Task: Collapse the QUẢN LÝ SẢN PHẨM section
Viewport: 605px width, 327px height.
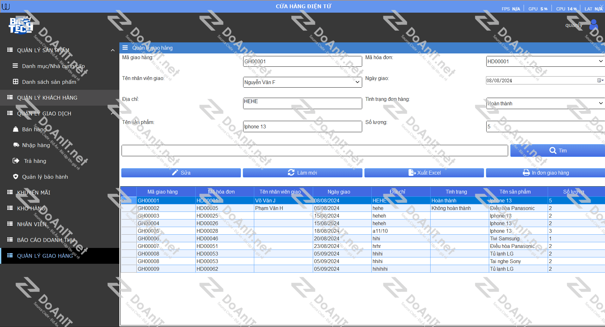Action: pyautogui.click(x=113, y=50)
